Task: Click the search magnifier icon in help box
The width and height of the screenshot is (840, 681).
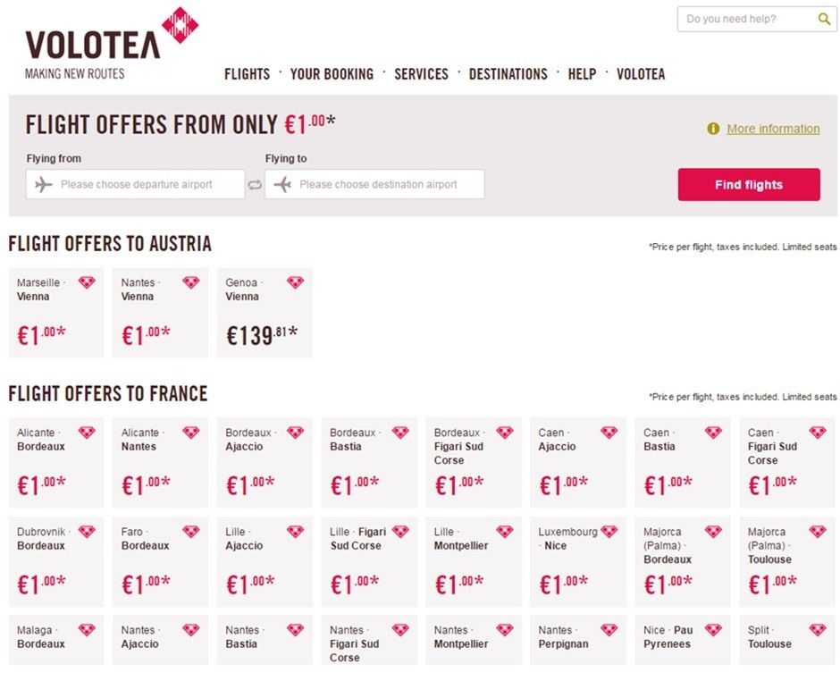Action: click(824, 20)
